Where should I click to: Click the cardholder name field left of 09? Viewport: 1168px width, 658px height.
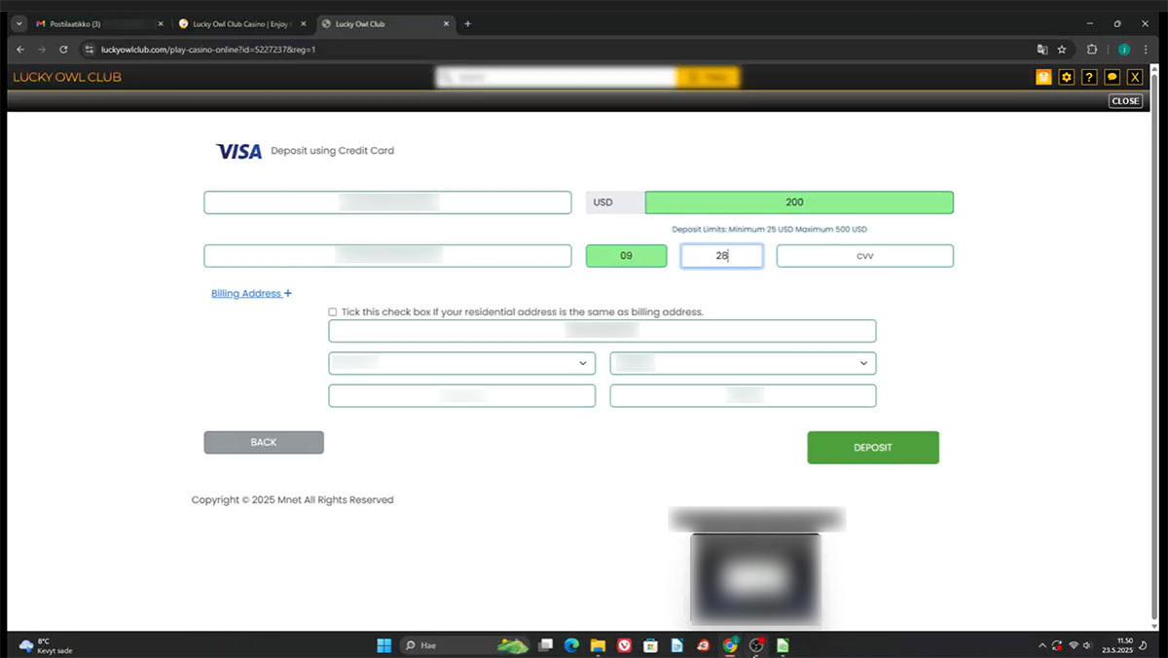(x=387, y=256)
